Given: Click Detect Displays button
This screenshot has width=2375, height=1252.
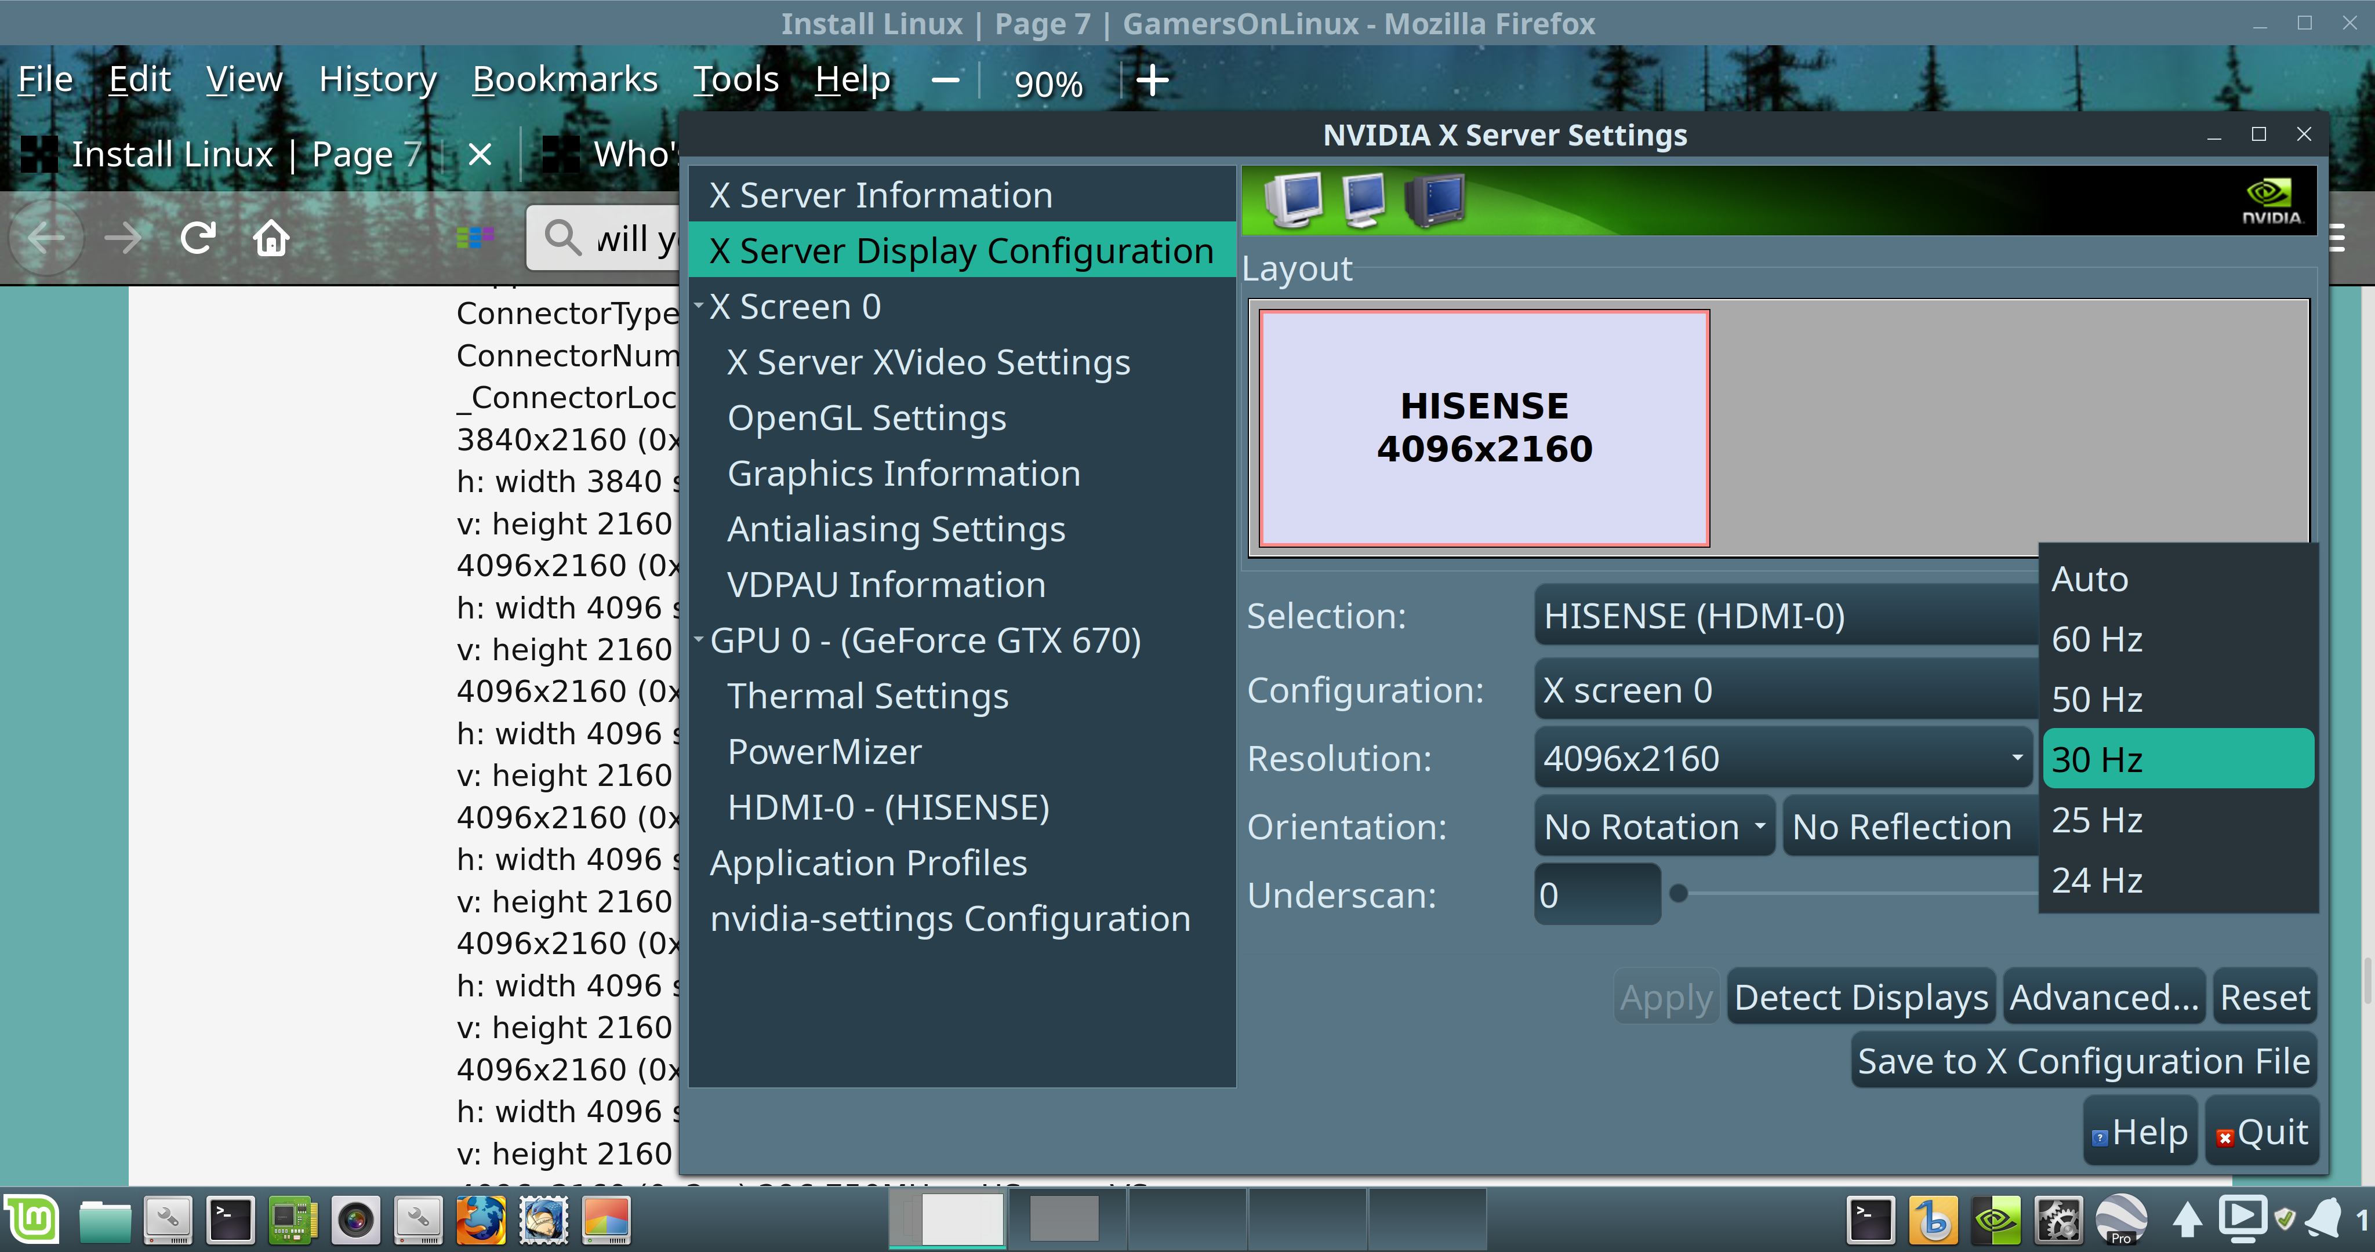Looking at the screenshot, I should click(x=1861, y=996).
